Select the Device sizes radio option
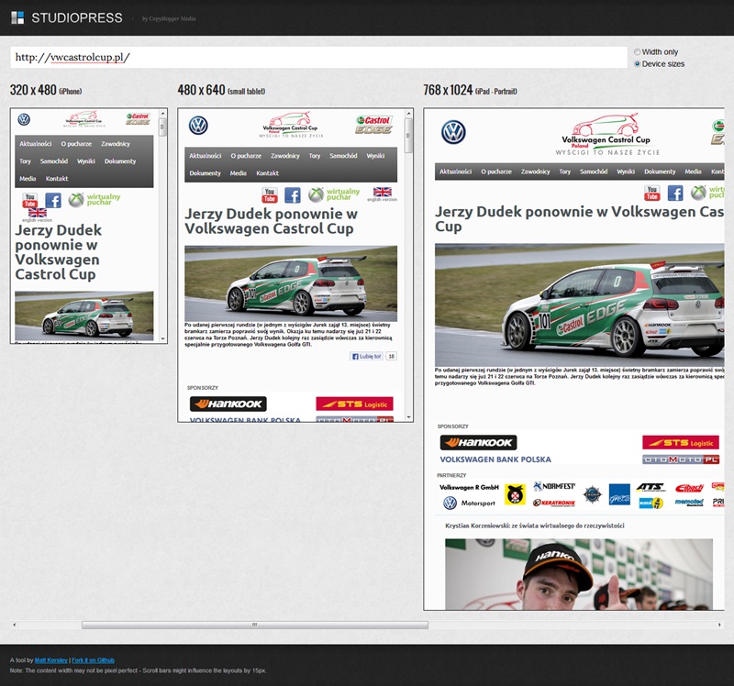The image size is (734, 686). [637, 64]
